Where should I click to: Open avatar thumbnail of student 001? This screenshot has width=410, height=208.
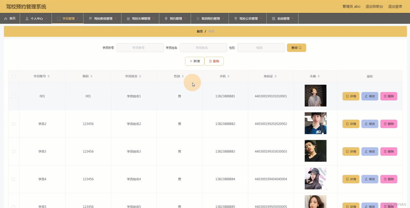click(315, 95)
